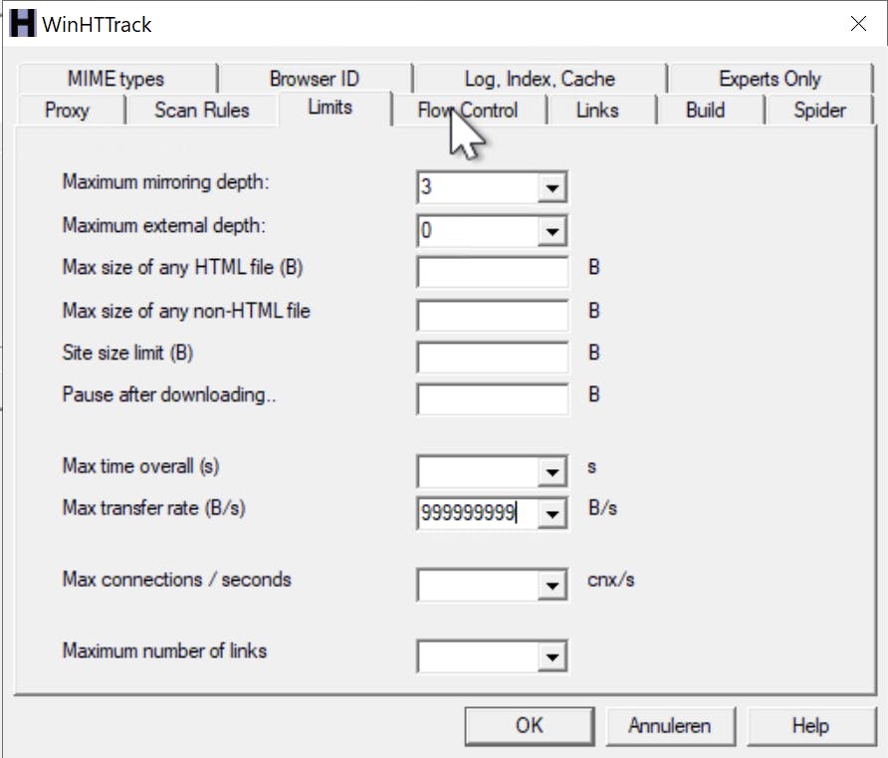The image size is (888, 758).
Task: Close the WinHTTrack dialog window
Action: point(858,23)
